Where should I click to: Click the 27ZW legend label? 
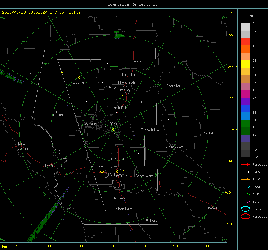(256, 187)
